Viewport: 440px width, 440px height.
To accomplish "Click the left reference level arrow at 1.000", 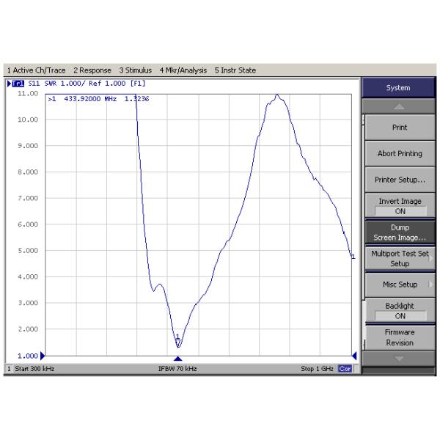I will pyautogui.click(x=42, y=356).
